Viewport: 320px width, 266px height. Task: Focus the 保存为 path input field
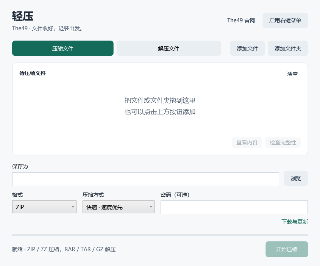[x=145, y=179]
